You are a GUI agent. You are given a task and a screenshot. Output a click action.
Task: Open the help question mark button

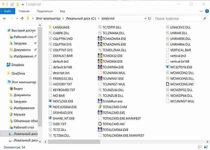pyautogui.click(x=207, y=11)
